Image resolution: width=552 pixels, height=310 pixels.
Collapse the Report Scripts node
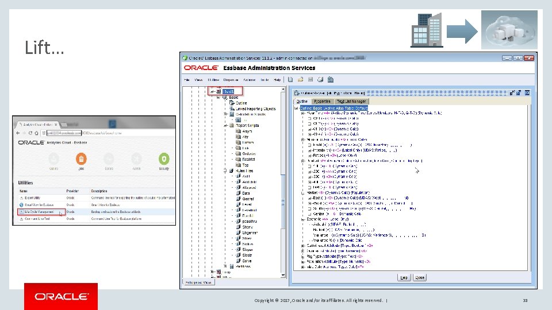click(225, 126)
